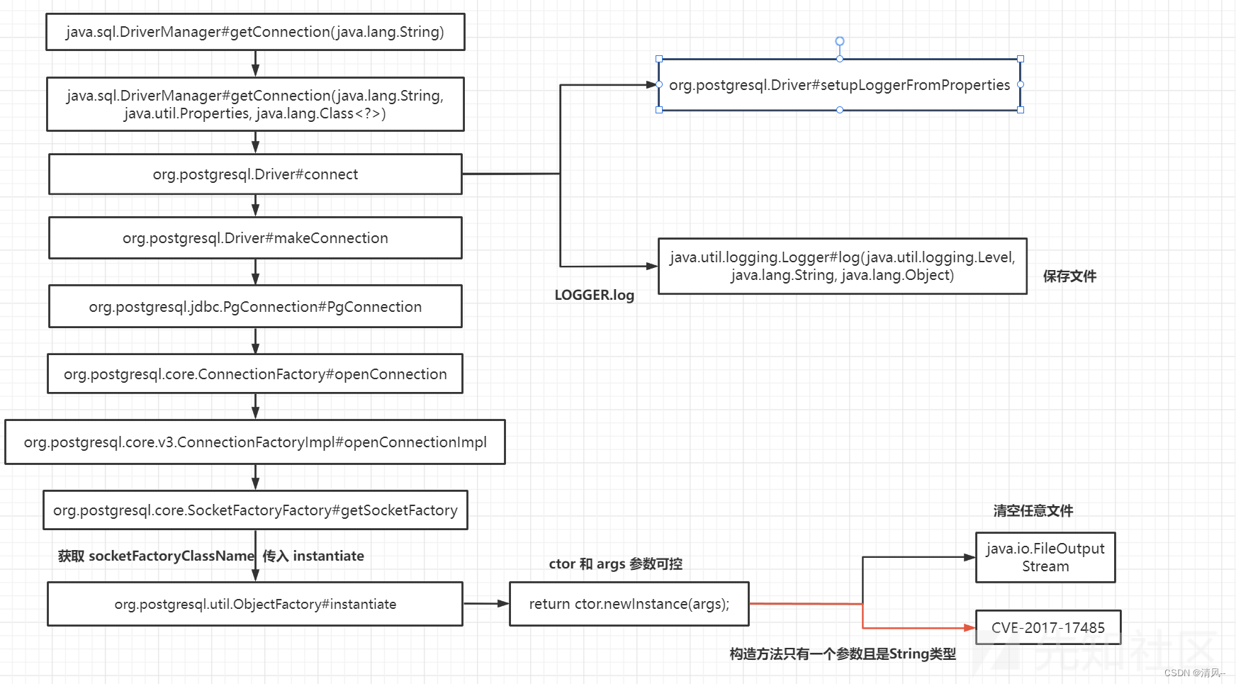Select the ConnectionFactory#openConnection box
The image size is (1236, 684).
[x=255, y=374]
